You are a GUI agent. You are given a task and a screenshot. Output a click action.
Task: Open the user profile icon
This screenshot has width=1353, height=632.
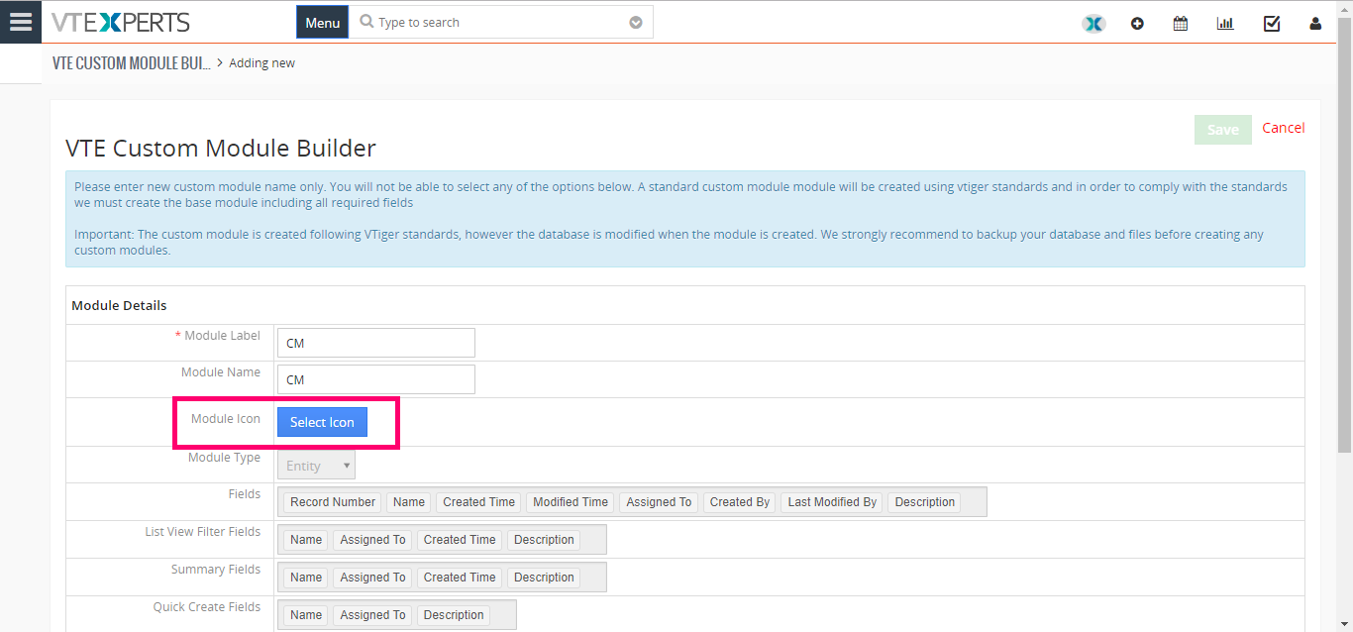point(1315,24)
